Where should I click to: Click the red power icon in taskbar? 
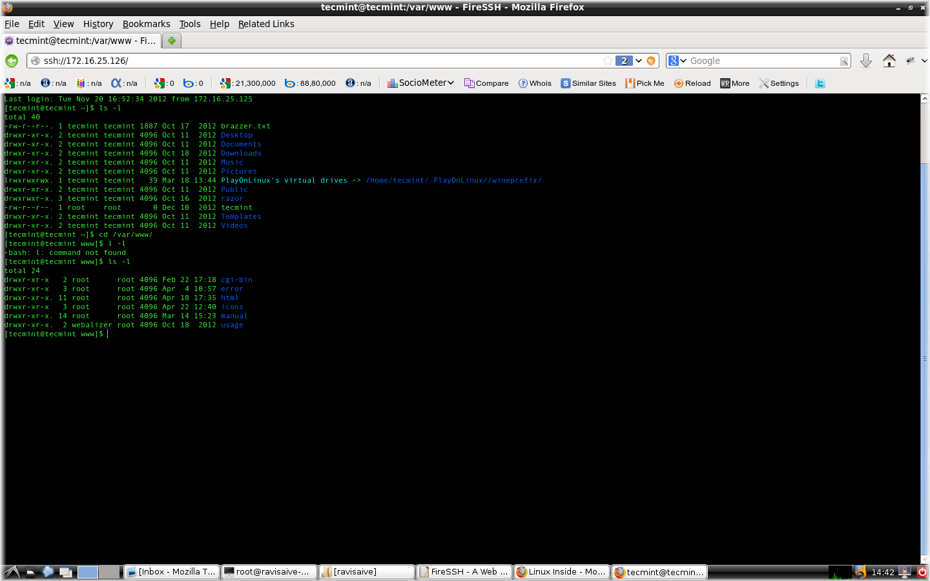coord(922,572)
